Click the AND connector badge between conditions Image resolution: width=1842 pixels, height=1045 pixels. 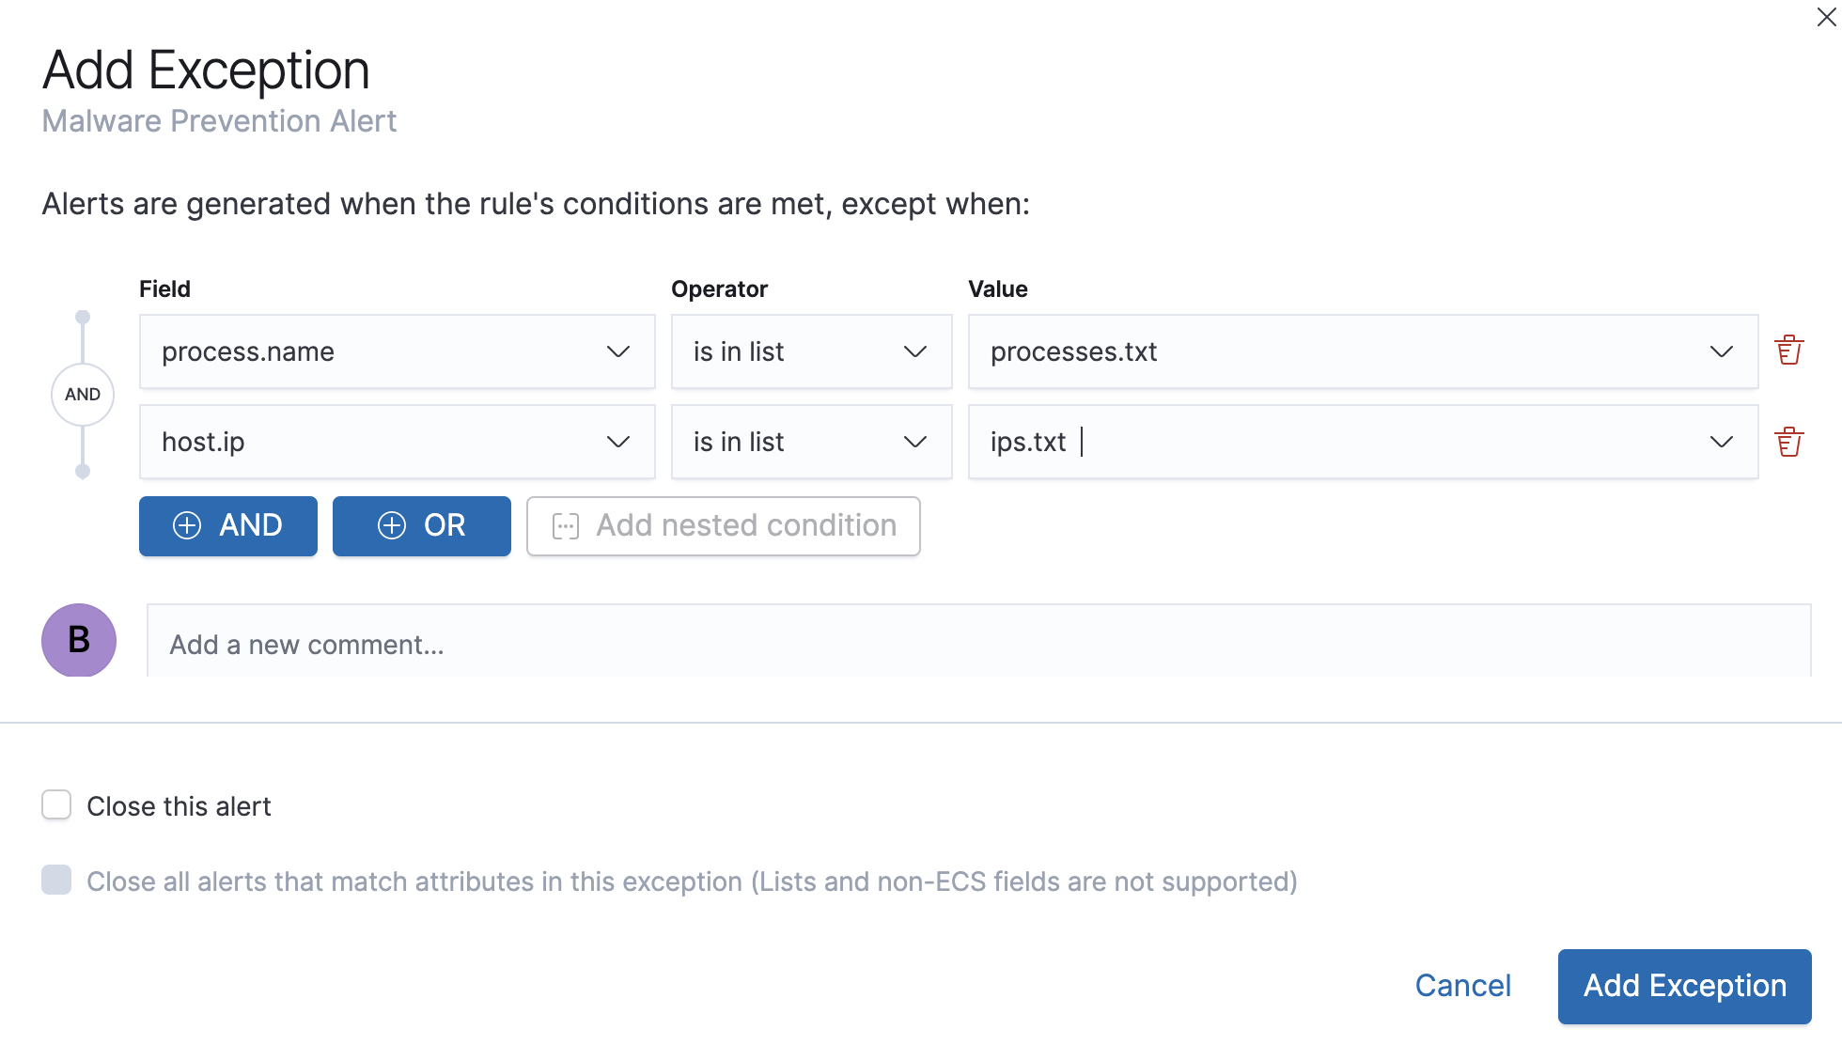[82, 395]
